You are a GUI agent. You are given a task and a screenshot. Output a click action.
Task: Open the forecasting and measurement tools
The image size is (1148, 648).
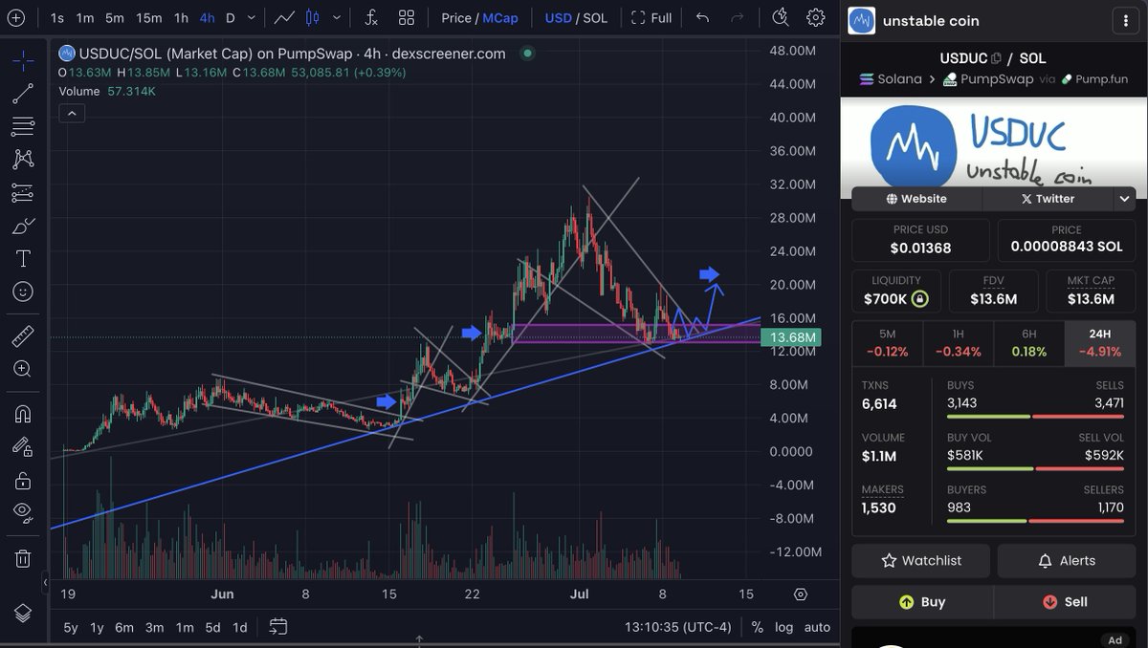pyautogui.click(x=23, y=192)
